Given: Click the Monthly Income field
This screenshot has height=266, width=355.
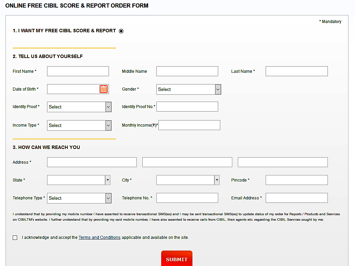Looking at the screenshot, I should pyautogui.click(x=189, y=125).
